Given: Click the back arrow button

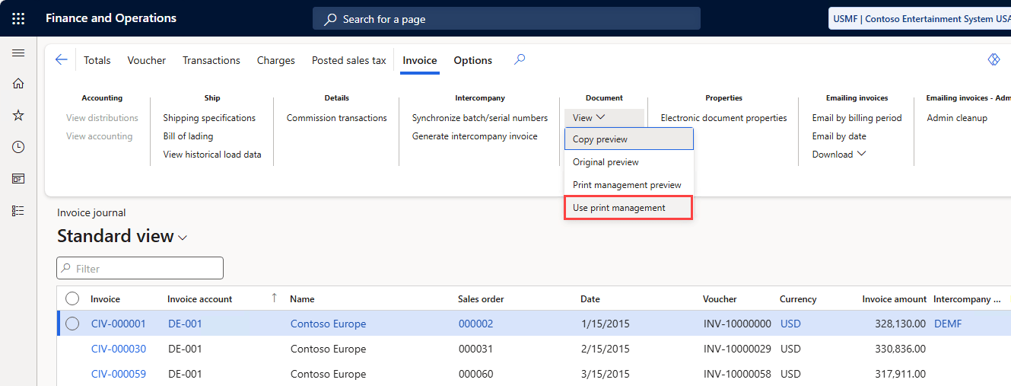Looking at the screenshot, I should click(62, 60).
